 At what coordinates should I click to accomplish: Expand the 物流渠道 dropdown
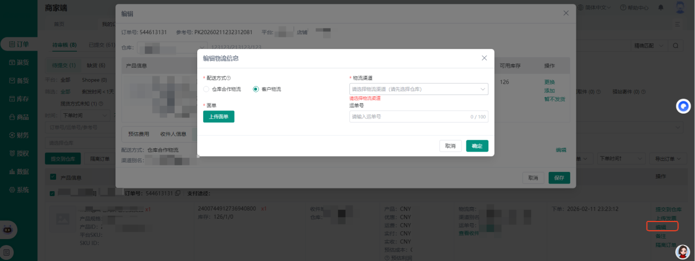click(418, 89)
